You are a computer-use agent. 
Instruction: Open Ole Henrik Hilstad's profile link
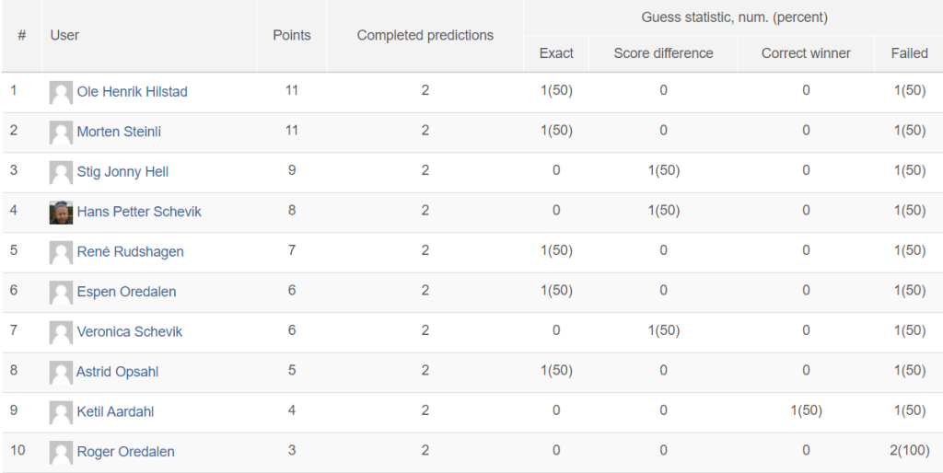pos(133,92)
